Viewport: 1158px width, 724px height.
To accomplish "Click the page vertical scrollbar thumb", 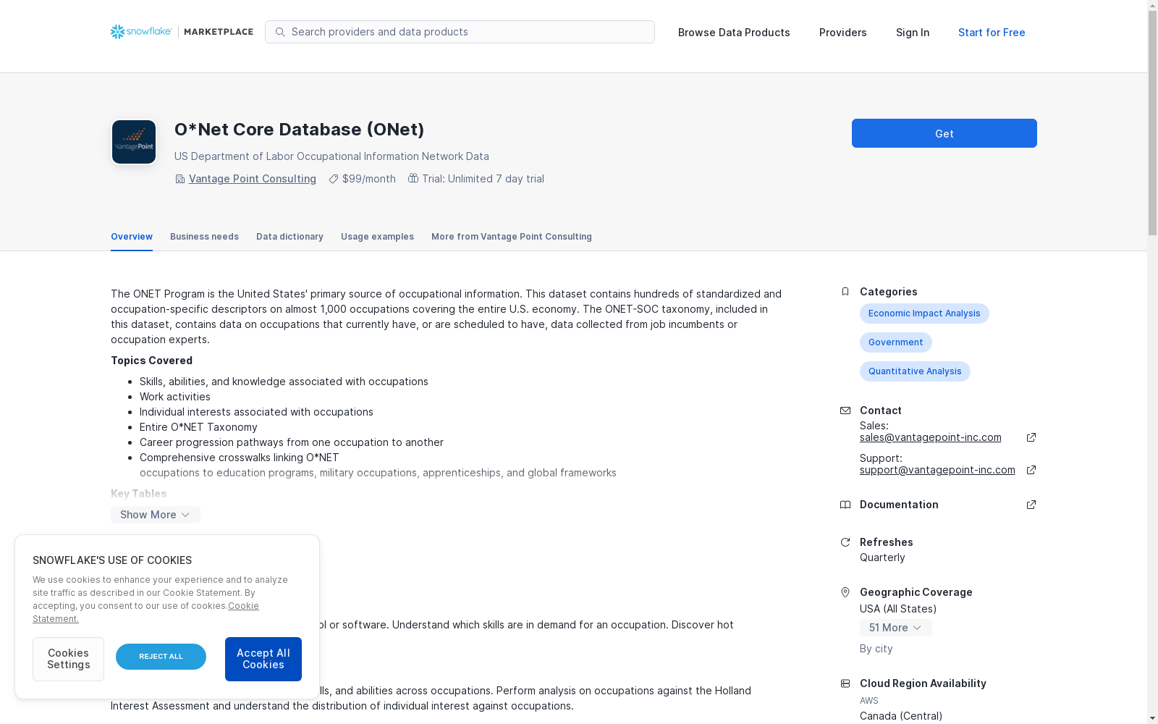I will click(1152, 122).
